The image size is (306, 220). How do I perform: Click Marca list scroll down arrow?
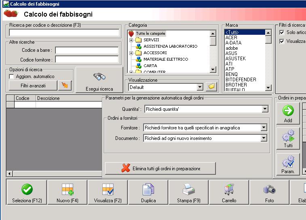(x=268, y=88)
